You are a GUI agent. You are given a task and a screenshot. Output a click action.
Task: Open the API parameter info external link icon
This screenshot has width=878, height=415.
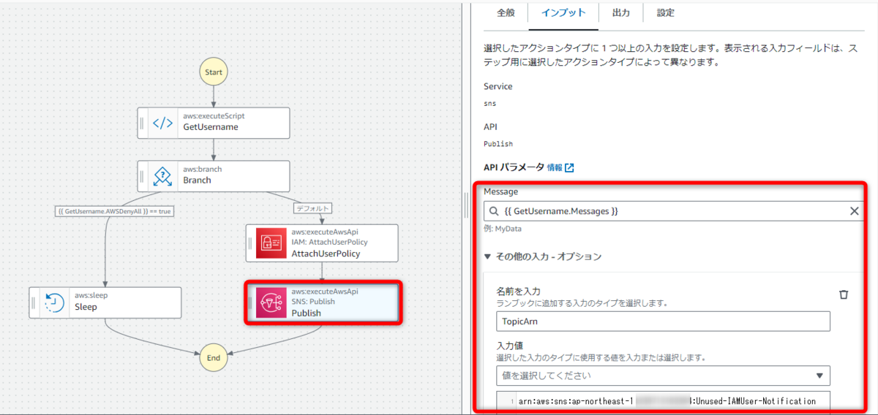click(569, 167)
